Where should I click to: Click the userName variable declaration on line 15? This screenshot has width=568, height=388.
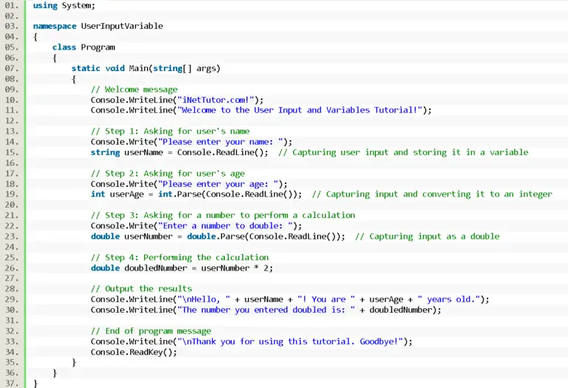coord(141,152)
